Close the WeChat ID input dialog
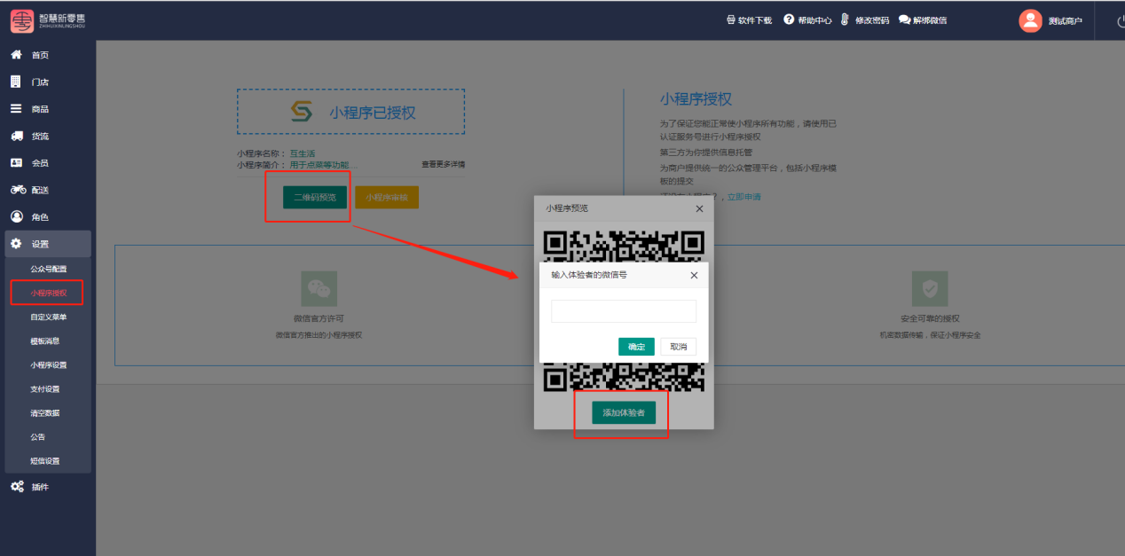Screen dimensions: 1125x556 (x=694, y=276)
